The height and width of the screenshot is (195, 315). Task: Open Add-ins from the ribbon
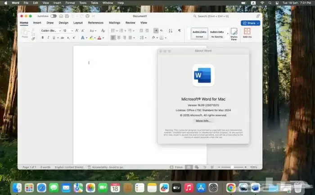pos(247,33)
